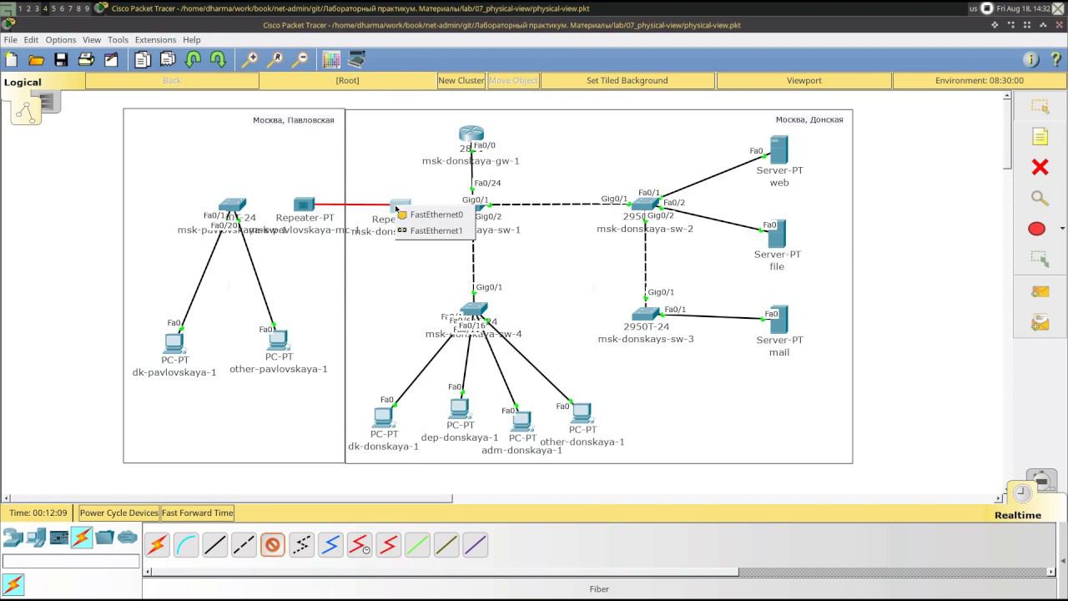Pick the Copper Cross-Over dashed cable
The image size is (1068, 601).
pyautogui.click(x=244, y=545)
